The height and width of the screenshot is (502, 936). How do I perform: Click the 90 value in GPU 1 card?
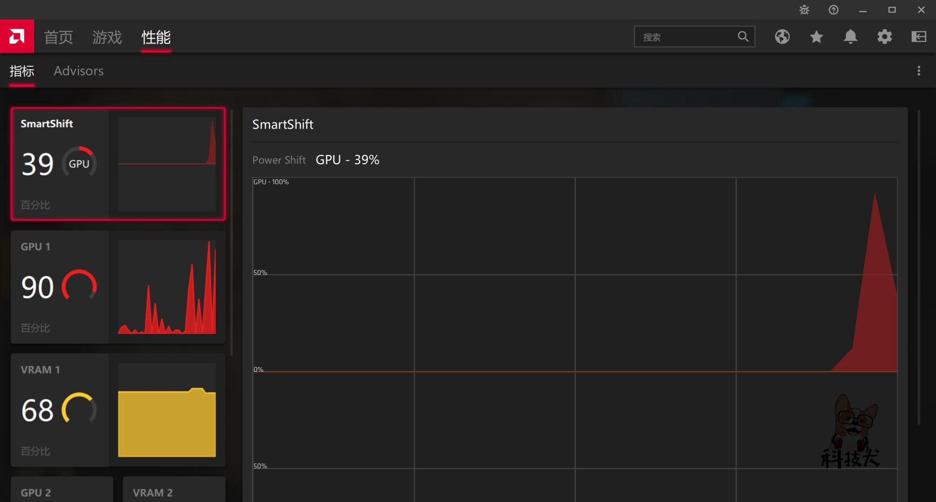[38, 288]
